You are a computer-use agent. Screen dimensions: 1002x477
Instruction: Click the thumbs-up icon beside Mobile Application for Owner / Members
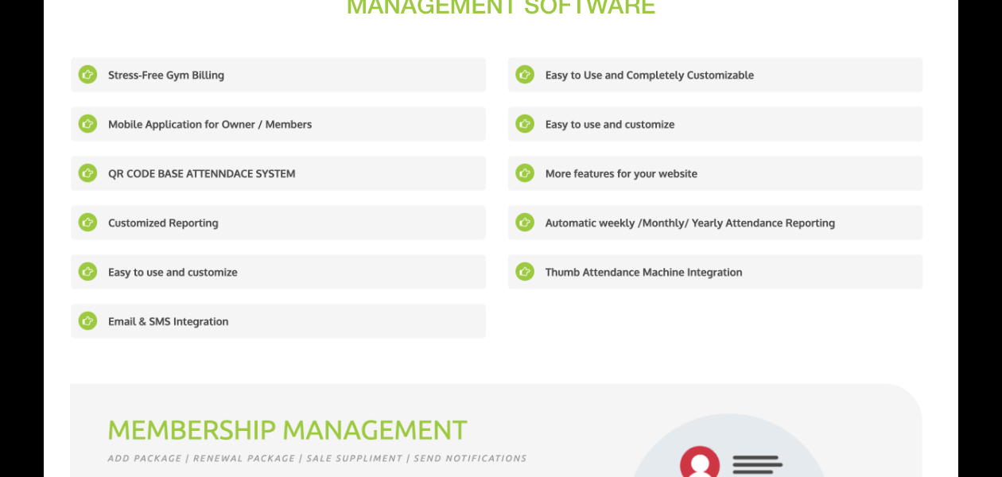coord(87,124)
